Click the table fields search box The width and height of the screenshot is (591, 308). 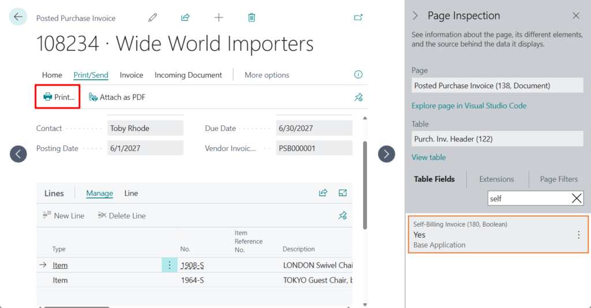coord(528,198)
